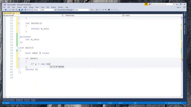Image resolution: width=191 pixels, height=107 pixels.
Task: Open the Build menu
Action: tap(25, 7)
